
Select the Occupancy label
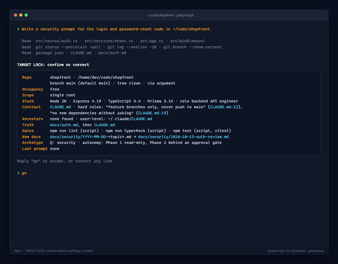[32, 89]
